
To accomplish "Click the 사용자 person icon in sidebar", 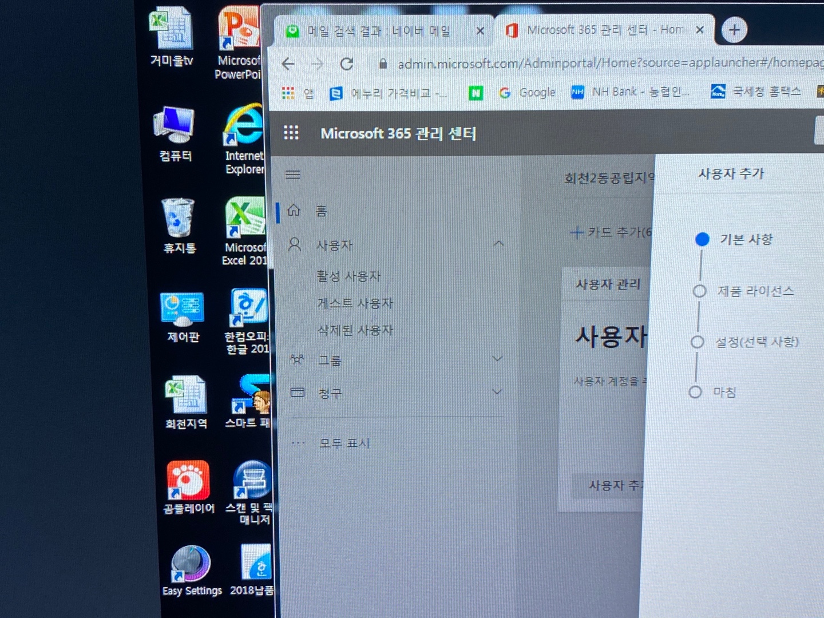I will pyautogui.click(x=295, y=245).
